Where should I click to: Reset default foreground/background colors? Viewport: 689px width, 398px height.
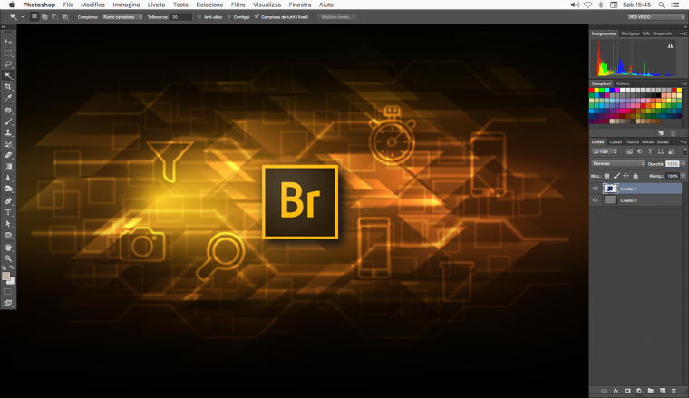click(x=4, y=267)
